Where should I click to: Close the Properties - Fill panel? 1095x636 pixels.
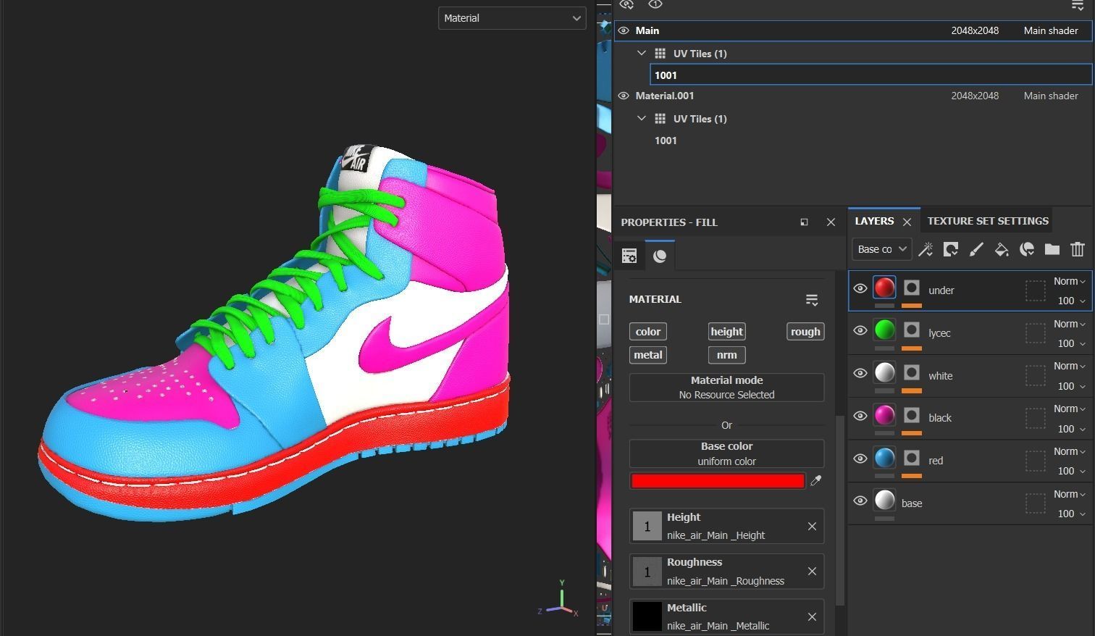pyautogui.click(x=831, y=222)
